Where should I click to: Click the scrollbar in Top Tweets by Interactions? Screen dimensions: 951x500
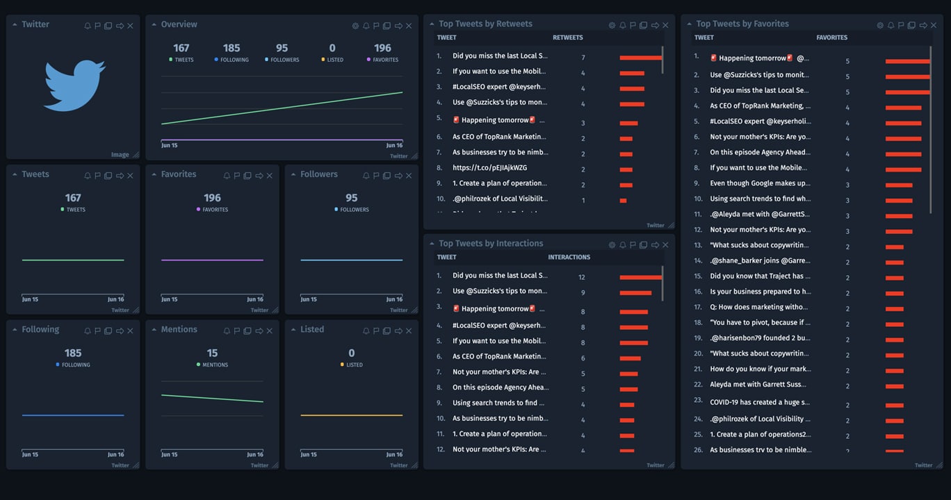click(x=663, y=283)
